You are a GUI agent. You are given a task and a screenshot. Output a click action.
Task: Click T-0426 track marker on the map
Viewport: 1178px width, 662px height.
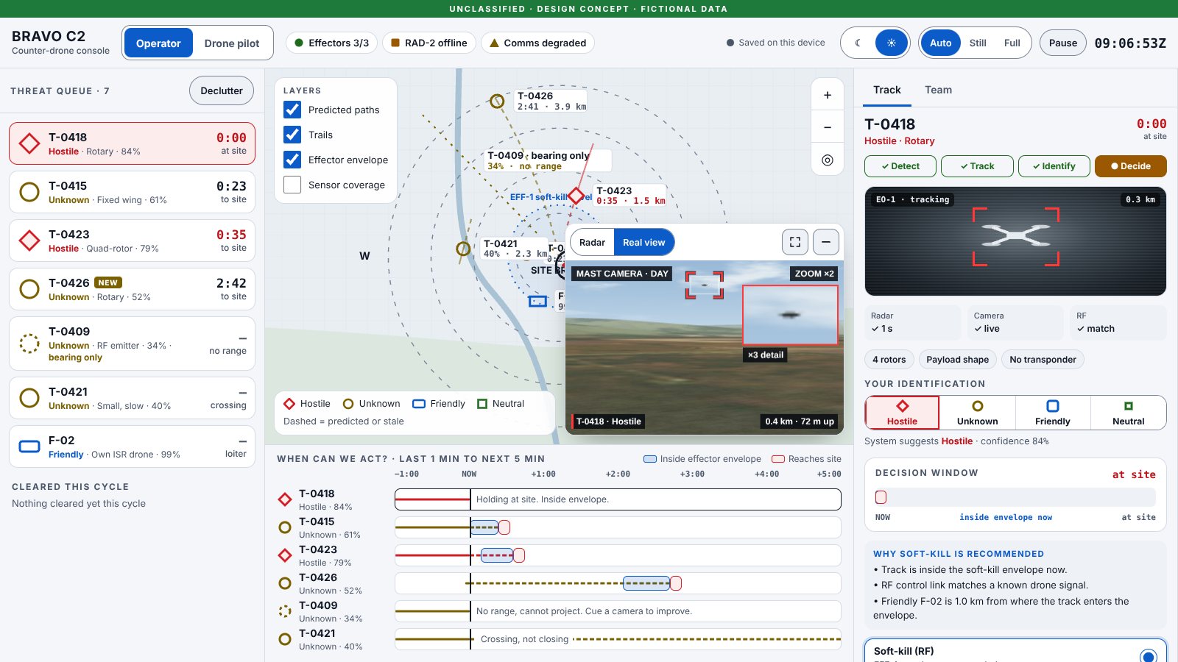point(497,101)
